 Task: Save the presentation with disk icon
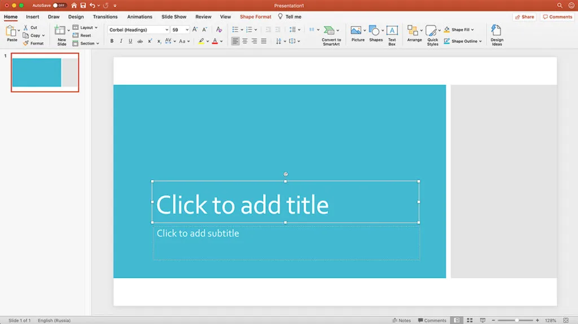pos(83,6)
